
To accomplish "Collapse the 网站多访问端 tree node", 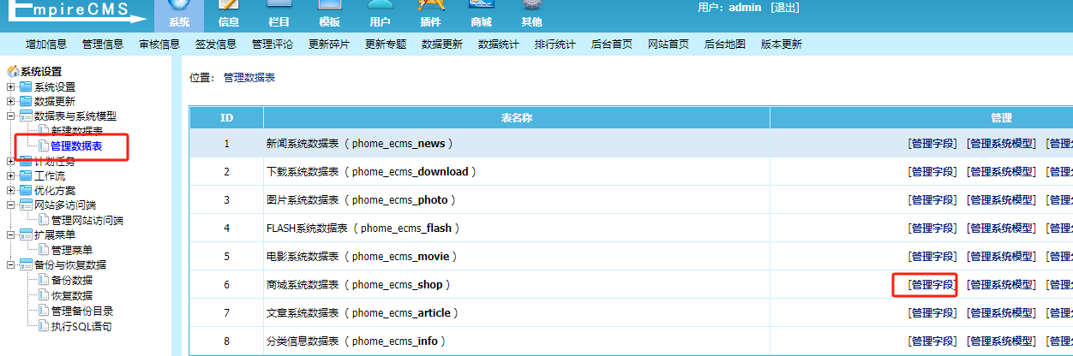I will point(10,205).
